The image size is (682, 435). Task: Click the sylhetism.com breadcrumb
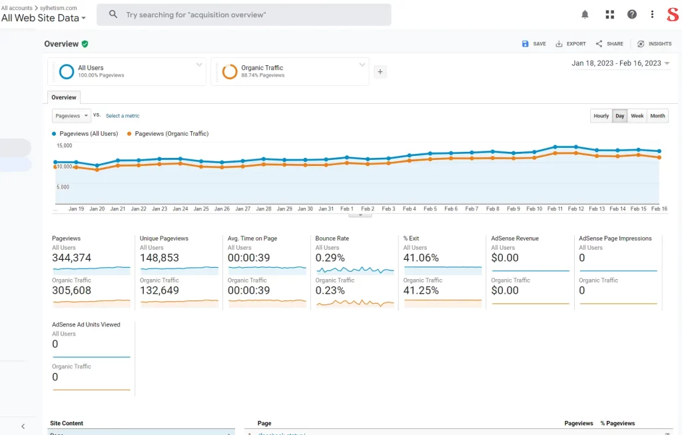pyautogui.click(x=59, y=8)
